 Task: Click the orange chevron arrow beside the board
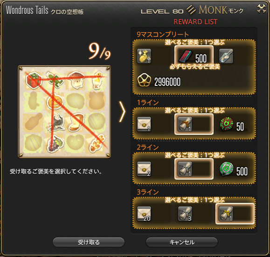point(123,111)
